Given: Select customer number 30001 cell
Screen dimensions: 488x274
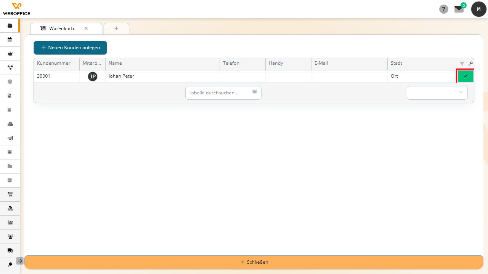Looking at the screenshot, I should point(56,76).
